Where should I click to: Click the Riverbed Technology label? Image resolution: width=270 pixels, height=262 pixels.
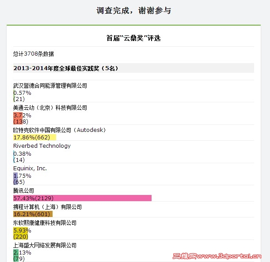point(42,146)
